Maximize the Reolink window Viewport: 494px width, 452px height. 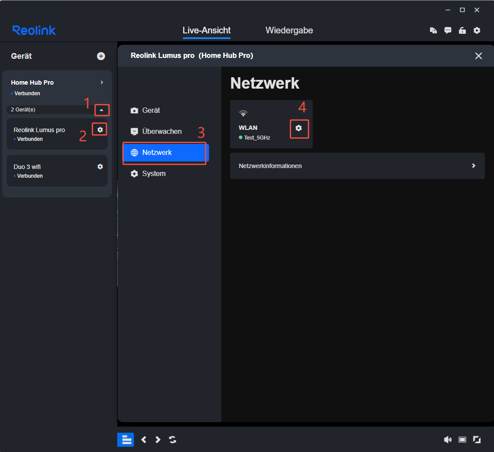coord(462,10)
